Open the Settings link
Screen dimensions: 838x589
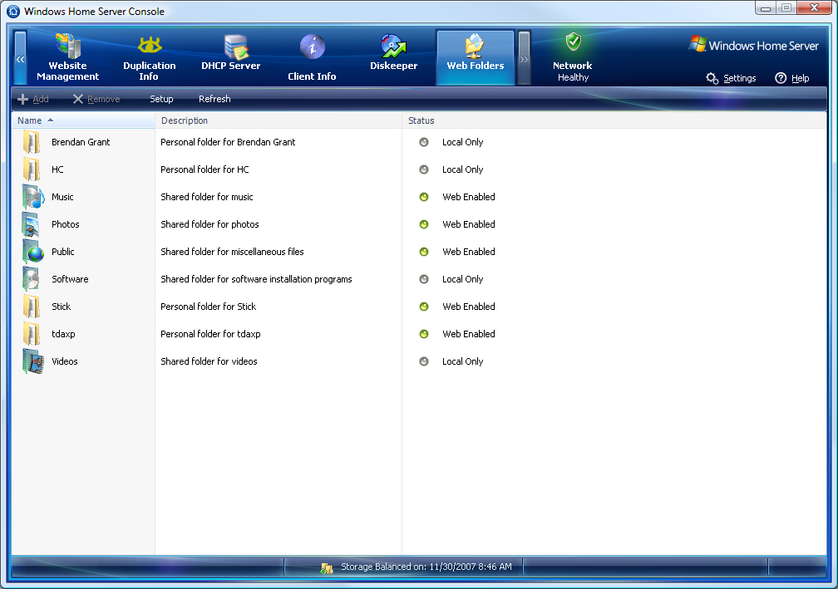[x=740, y=78]
